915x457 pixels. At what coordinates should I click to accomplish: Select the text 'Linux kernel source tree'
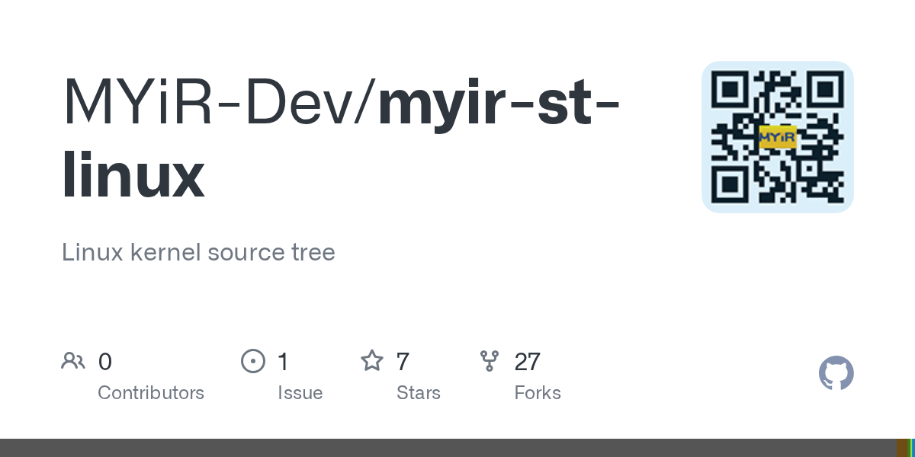[x=198, y=252]
